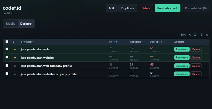Image resolution: width=212 pixels, height=109 pixels.
Task: Switch to the Desktop tab
Action: 26,24
